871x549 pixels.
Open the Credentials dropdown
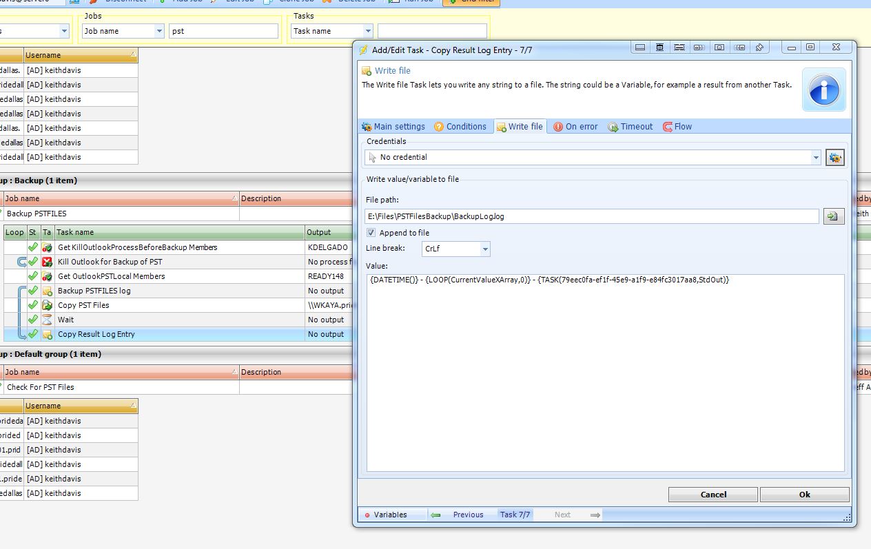[x=816, y=158]
